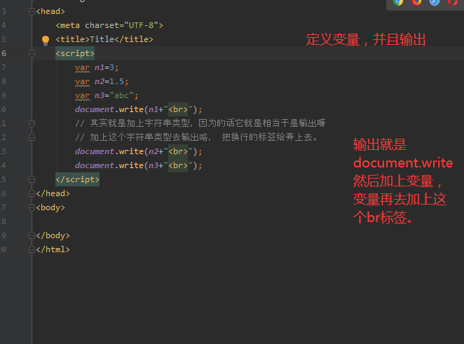This screenshot has height=344, width=464.
Task: Collapse fold marker at </script> line
Action: [x=32, y=179]
